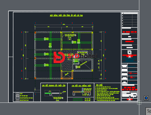Select the large gray crossed opening rectangle
The height and width of the screenshot is (115, 151).
[x=83, y=65]
